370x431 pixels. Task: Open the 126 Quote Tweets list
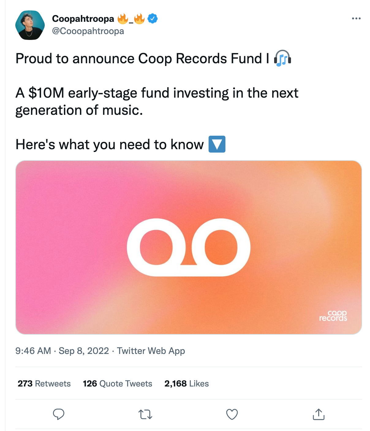coord(117,383)
